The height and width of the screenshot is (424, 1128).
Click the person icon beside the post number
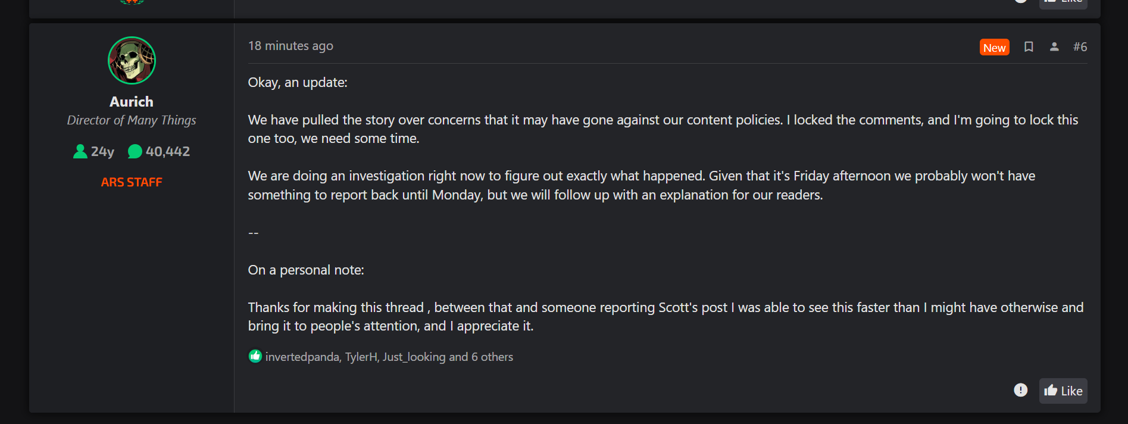point(1054,47)
